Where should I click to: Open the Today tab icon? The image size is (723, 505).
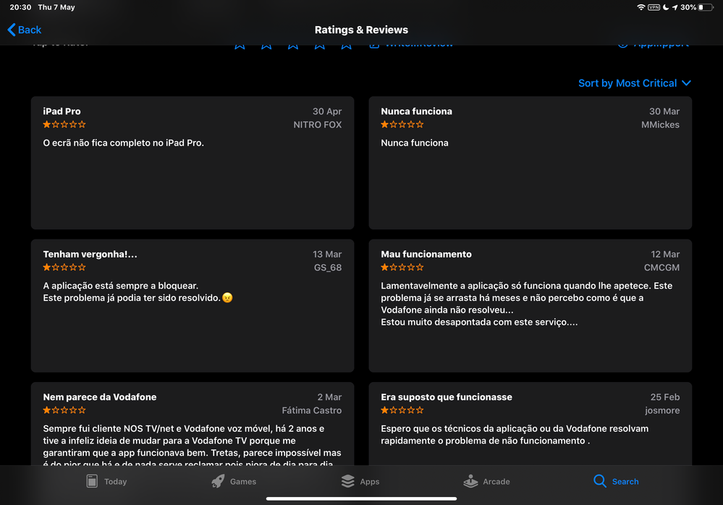coord(92,481)
